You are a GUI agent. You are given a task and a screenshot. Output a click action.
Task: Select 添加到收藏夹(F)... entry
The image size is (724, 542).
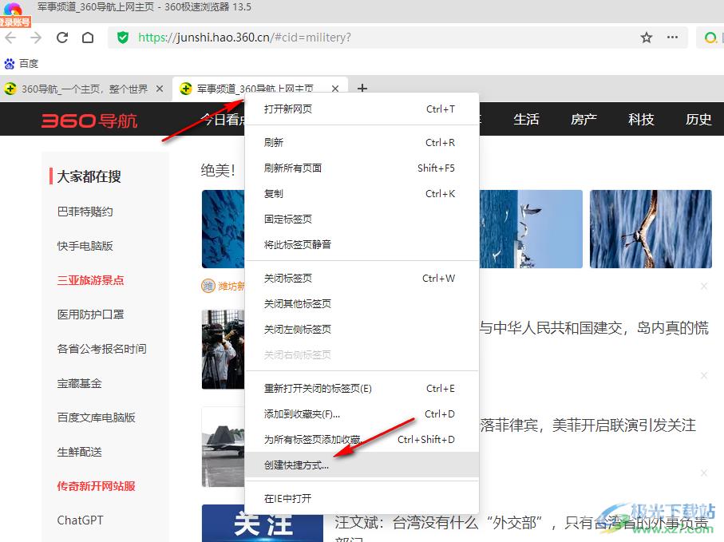coord(362,414)
